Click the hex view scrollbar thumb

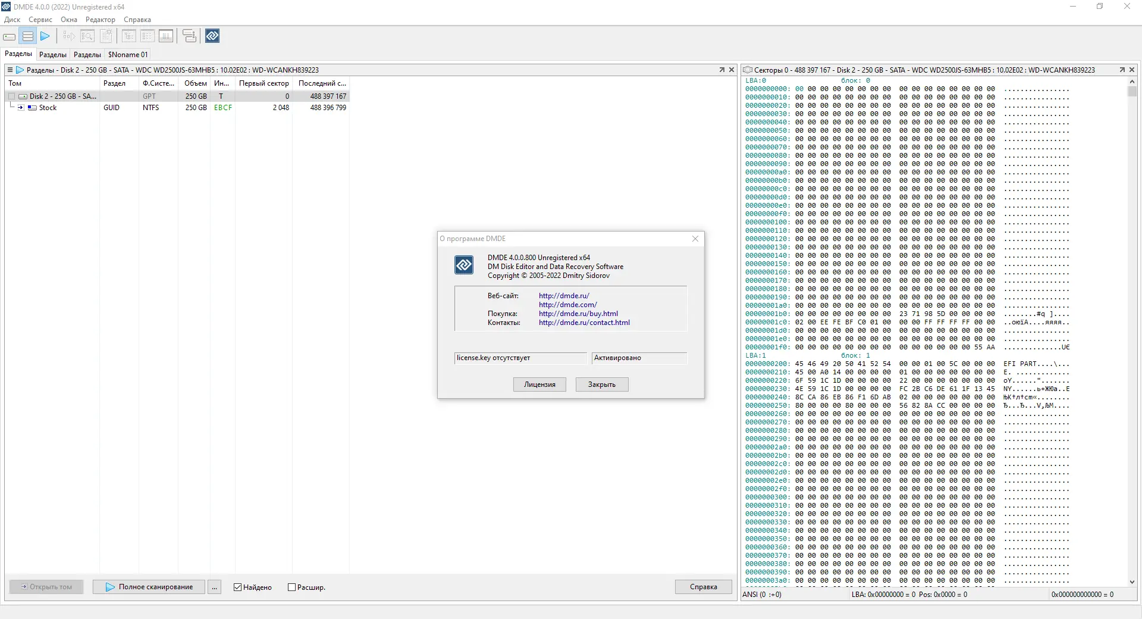point(1132,92)
